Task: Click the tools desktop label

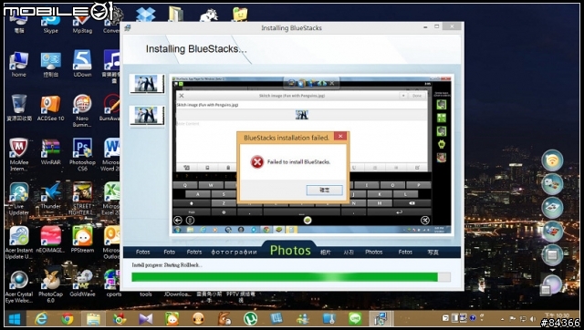Action: pyautogui.click(x=146, y=294)
